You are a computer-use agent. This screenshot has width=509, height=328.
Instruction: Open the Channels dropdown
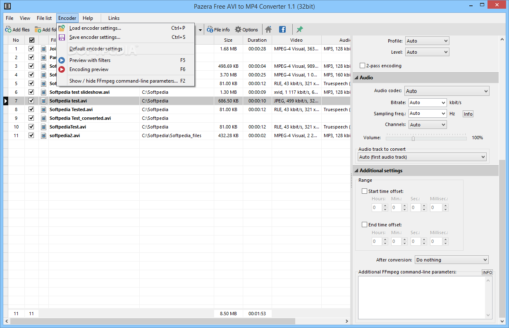point(428,124)
